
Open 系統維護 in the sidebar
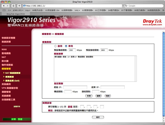tap(6, 96)
